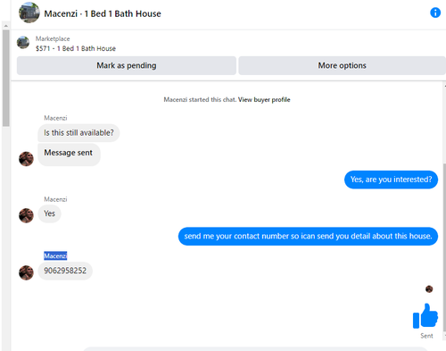Select the "Message sent" bubble
446x351 pixels.
[x=69, y=155]
